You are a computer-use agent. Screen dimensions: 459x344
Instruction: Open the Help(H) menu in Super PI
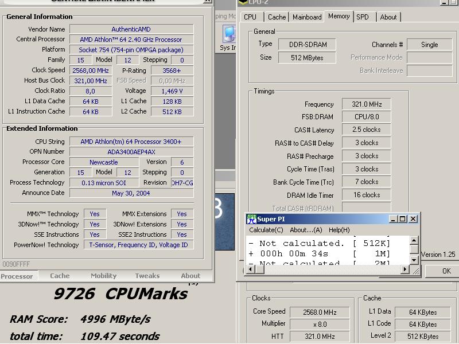tap(339, 230)
